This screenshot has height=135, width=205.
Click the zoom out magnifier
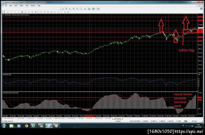pos(77,9)
